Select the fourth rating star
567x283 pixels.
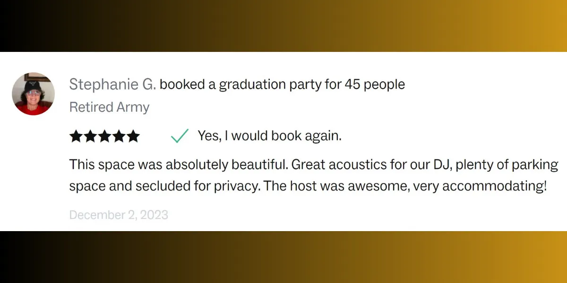click(x=119, y=136)
